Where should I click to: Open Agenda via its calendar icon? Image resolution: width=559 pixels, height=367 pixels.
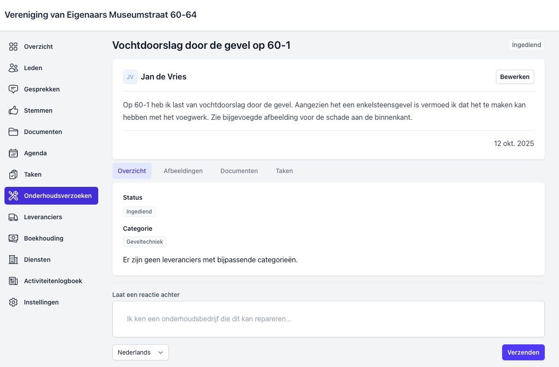pos(13,153)
